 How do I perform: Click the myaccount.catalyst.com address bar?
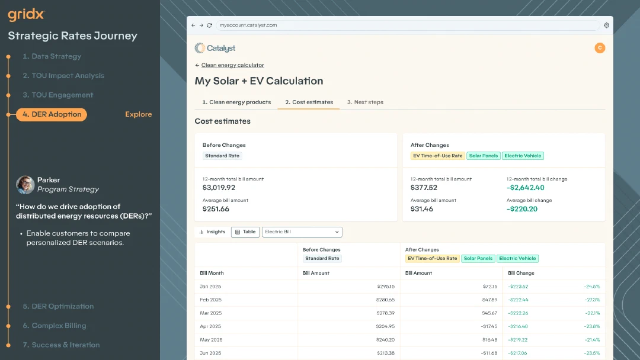click(x=407, y=25)
